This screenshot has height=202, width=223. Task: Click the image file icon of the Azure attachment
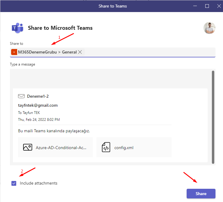(x=27, y=147)
